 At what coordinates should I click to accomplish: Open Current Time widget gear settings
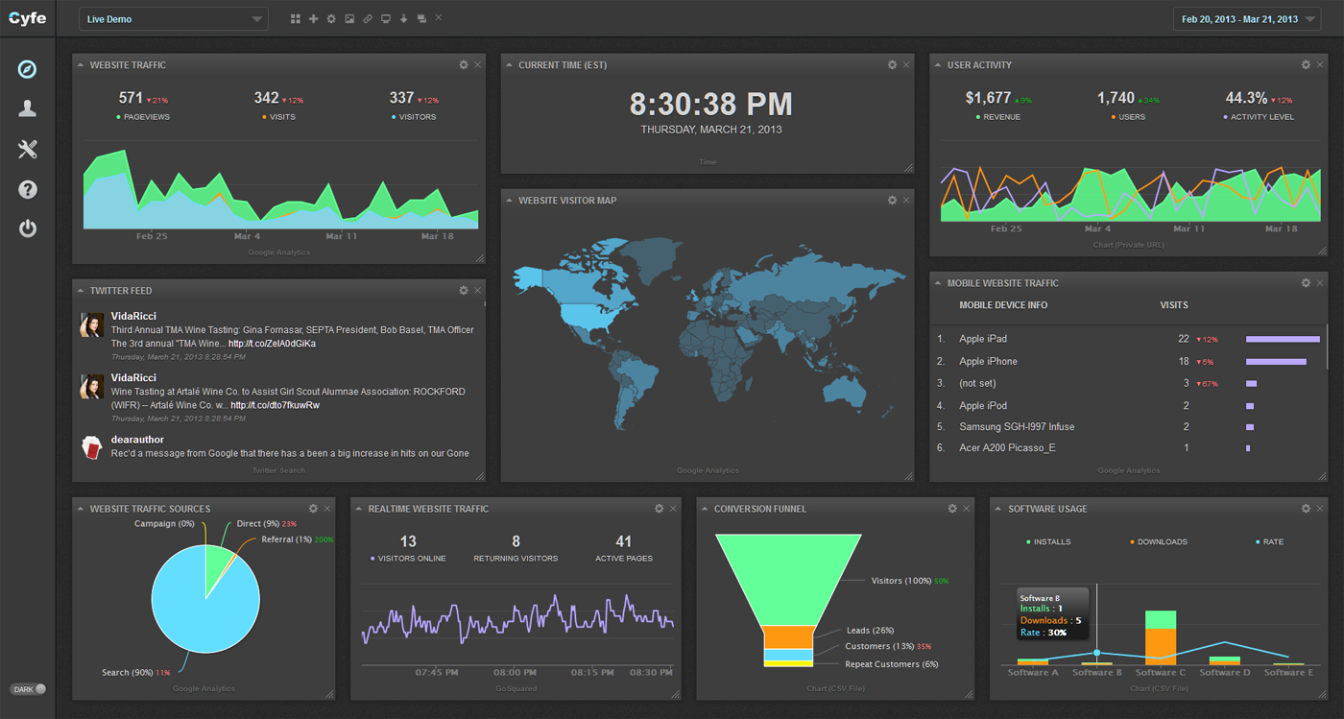pos(892,65)
